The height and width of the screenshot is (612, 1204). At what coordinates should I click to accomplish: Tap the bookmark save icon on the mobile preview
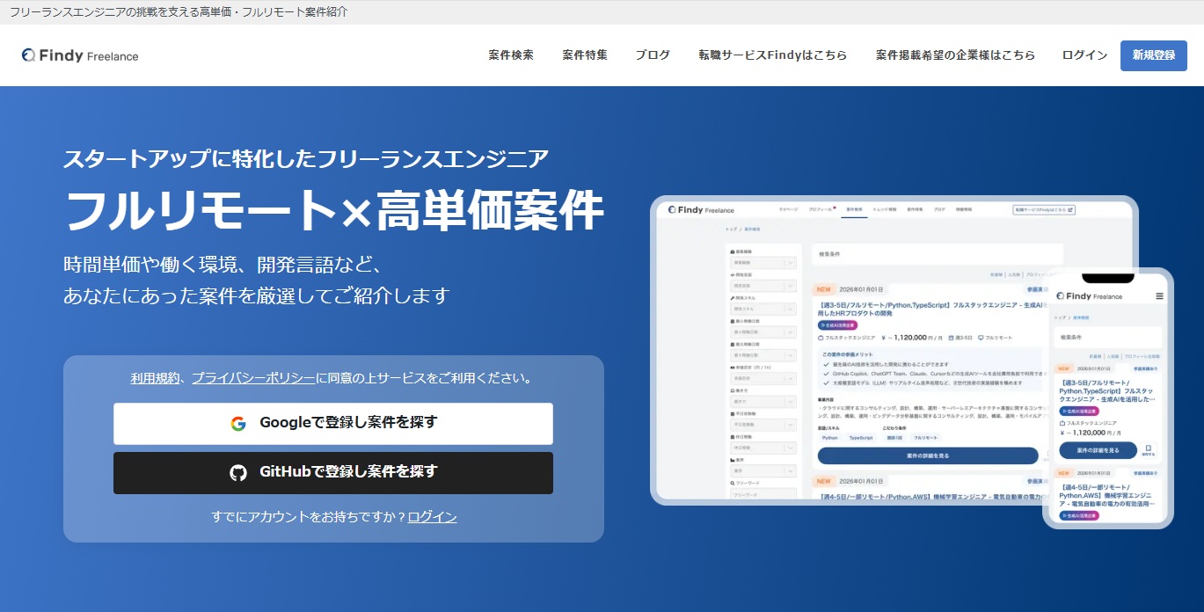(x=1149, y=449)
